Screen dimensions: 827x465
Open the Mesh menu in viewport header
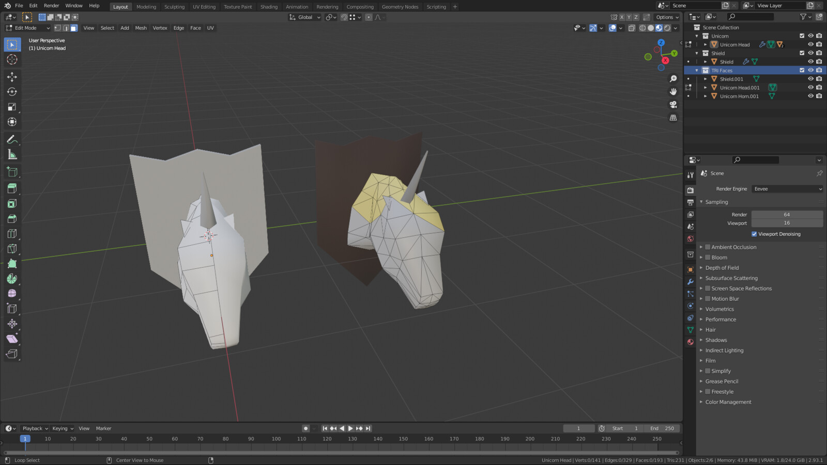141,28
